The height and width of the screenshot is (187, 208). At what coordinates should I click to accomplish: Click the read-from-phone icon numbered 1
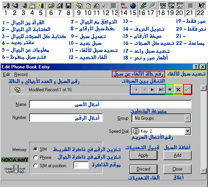coord(6,6)
